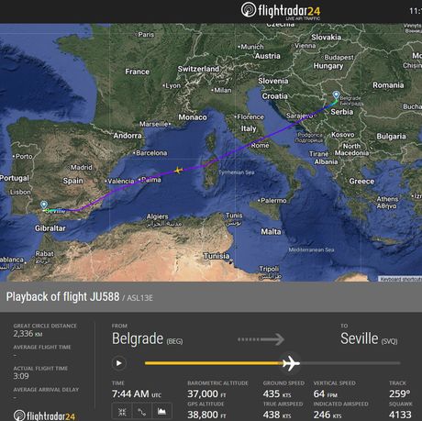Click the Barcelona label on the map
This screenshot has height=421, width=422.
click(x=151, y=153)
